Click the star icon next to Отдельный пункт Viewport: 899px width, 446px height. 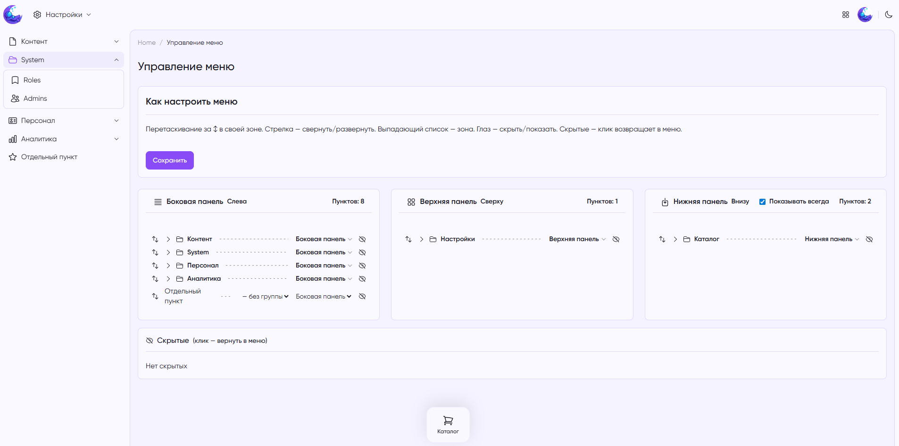[x=12, y=156]
